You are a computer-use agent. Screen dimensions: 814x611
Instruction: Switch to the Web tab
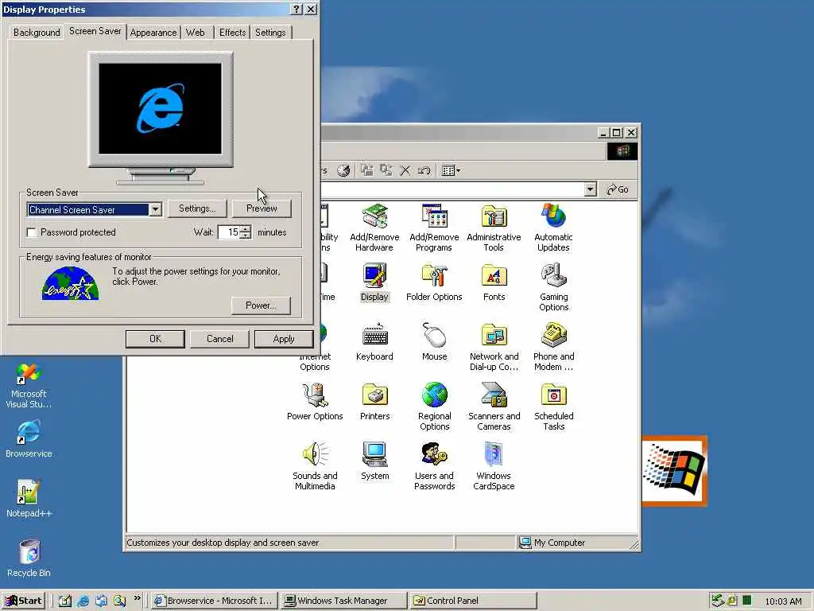(x=196, y=32)
